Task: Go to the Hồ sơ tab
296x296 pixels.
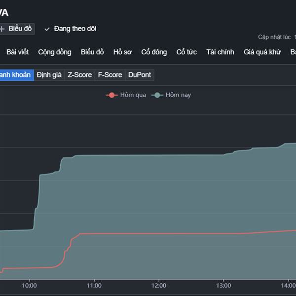Action: tap(122, 52)
